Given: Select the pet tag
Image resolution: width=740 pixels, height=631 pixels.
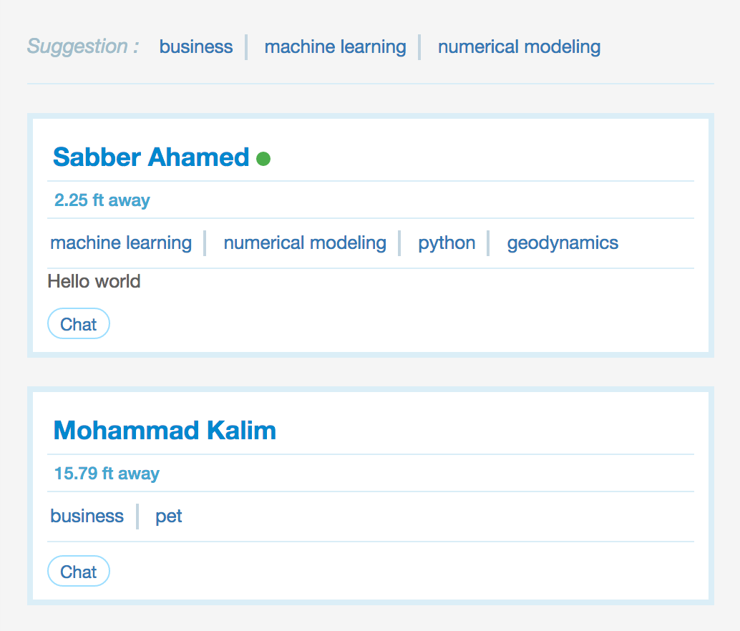Looking at the screenshot, I should coord(169,517).
